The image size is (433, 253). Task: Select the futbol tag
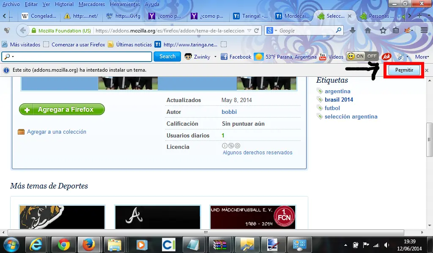[332, 108]
